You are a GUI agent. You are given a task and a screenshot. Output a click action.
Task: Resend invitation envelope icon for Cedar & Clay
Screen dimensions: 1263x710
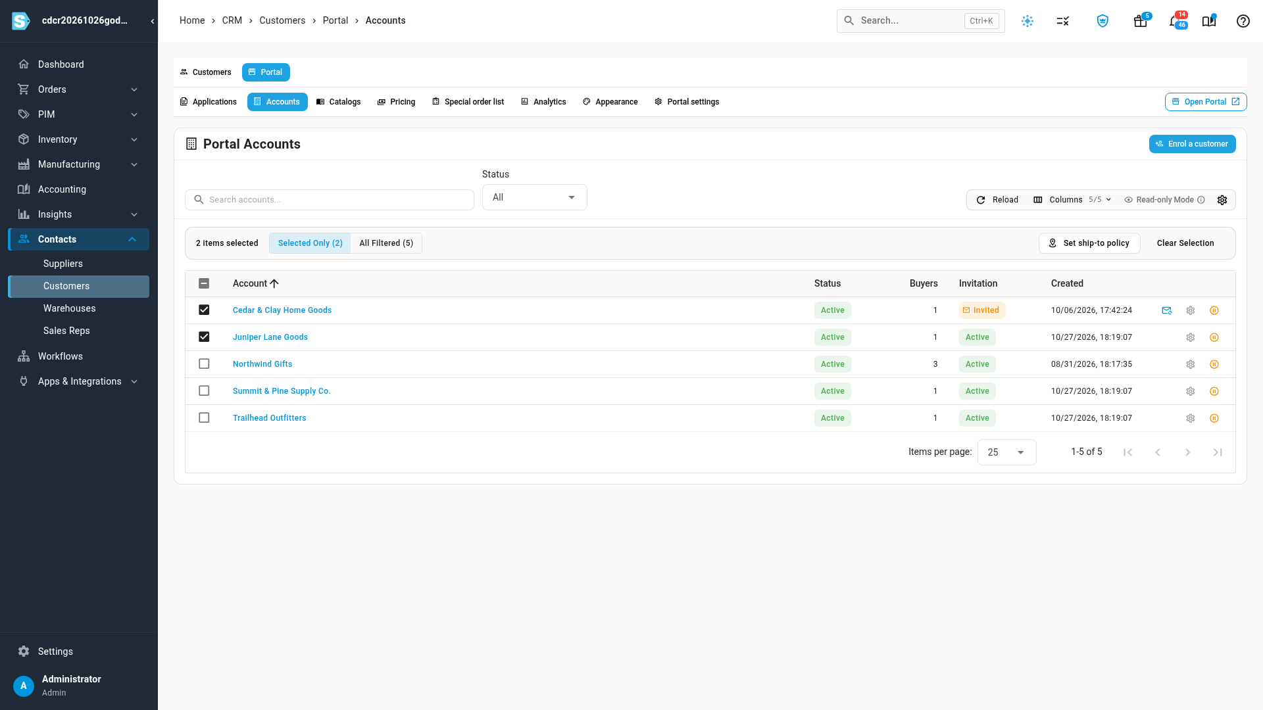(x=1167, y=310)
